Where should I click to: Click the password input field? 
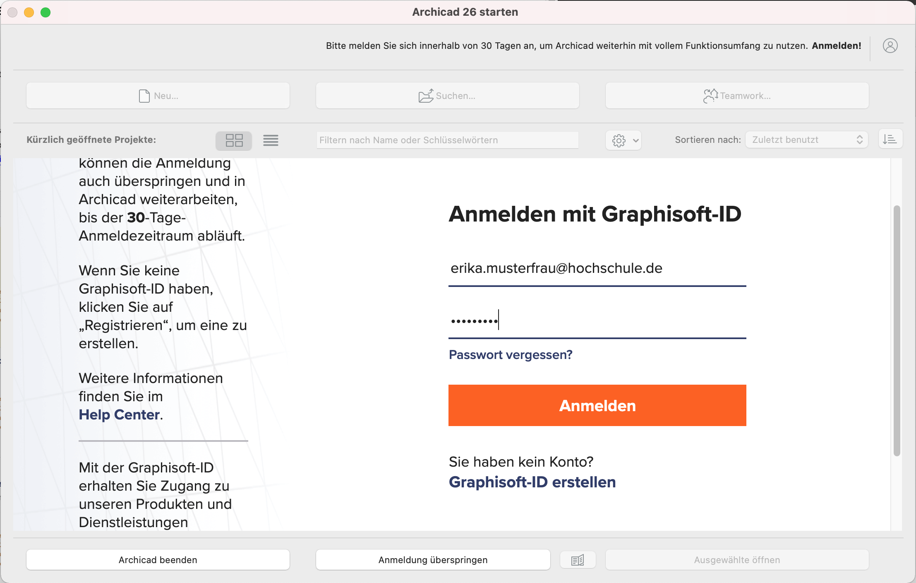pyautogui.click(x=597, y=321)
